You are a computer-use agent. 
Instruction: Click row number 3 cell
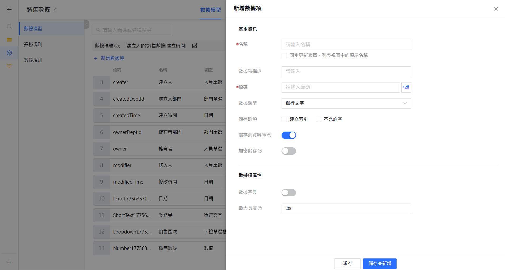point(102,82)
